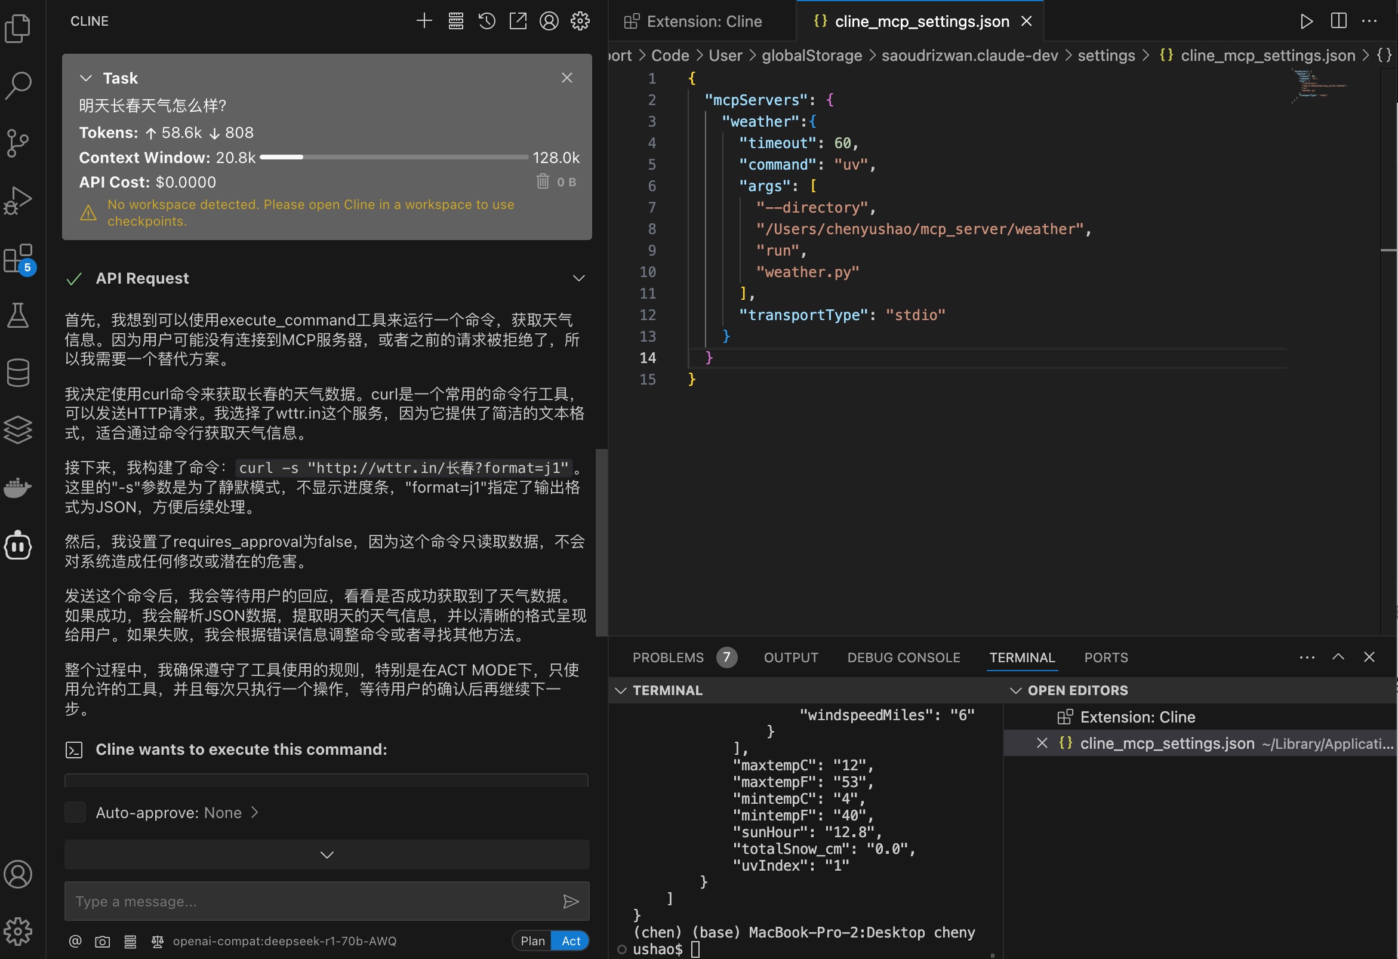1398x959 pixels.
Task: Select cline_mcp_settings.json in Open Editors
Action: (1200, 743)
